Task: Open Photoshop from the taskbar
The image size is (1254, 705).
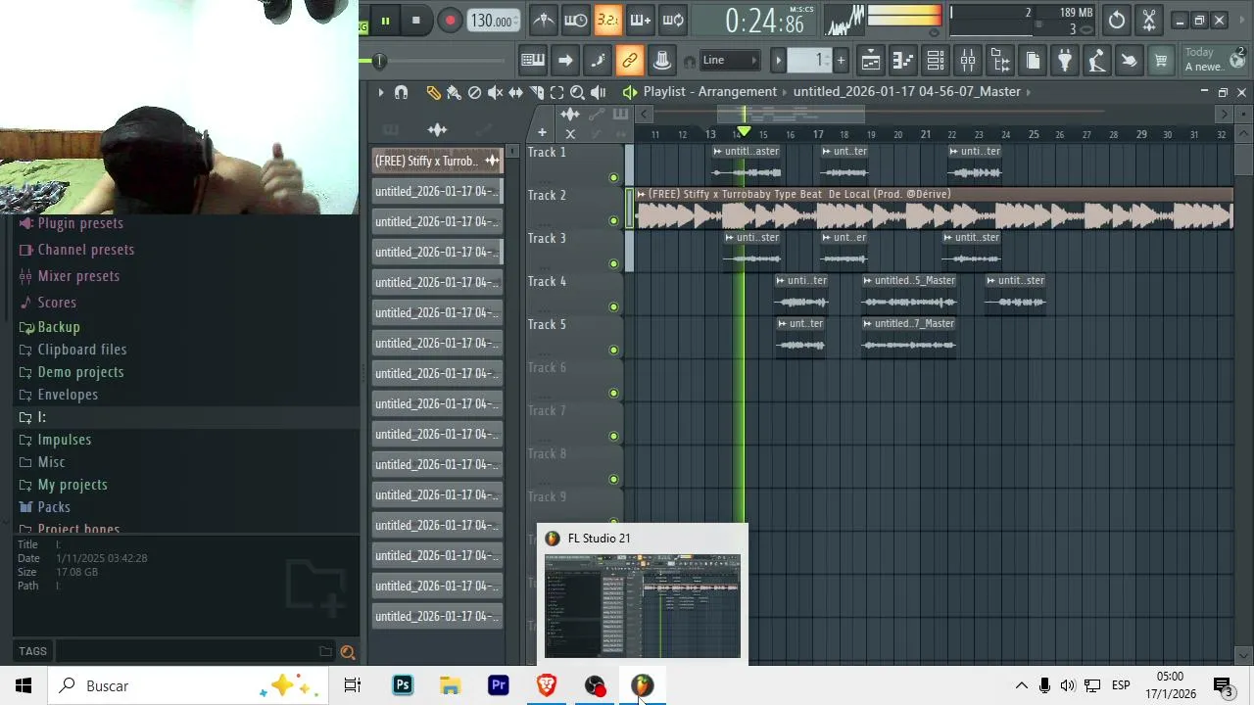Action: (403, 685)
